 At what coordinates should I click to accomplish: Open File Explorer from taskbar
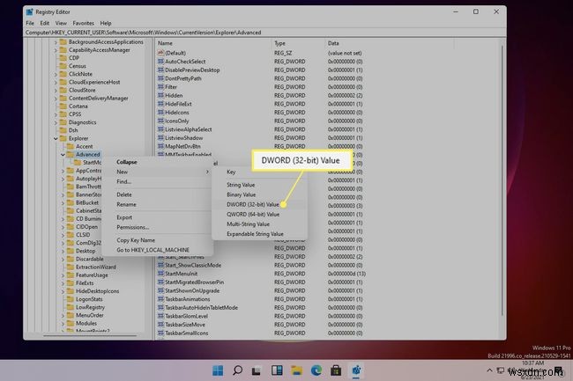tap(297, 370)
